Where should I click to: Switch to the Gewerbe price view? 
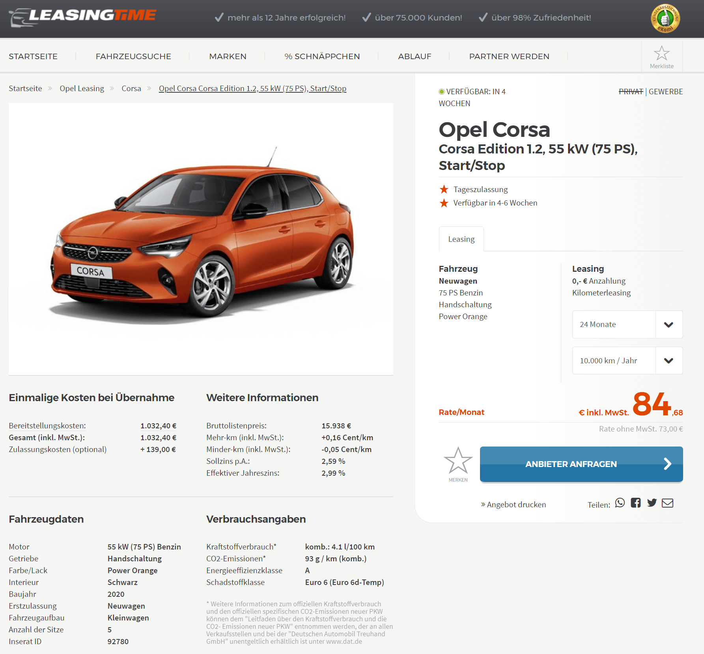pos(666,92)
